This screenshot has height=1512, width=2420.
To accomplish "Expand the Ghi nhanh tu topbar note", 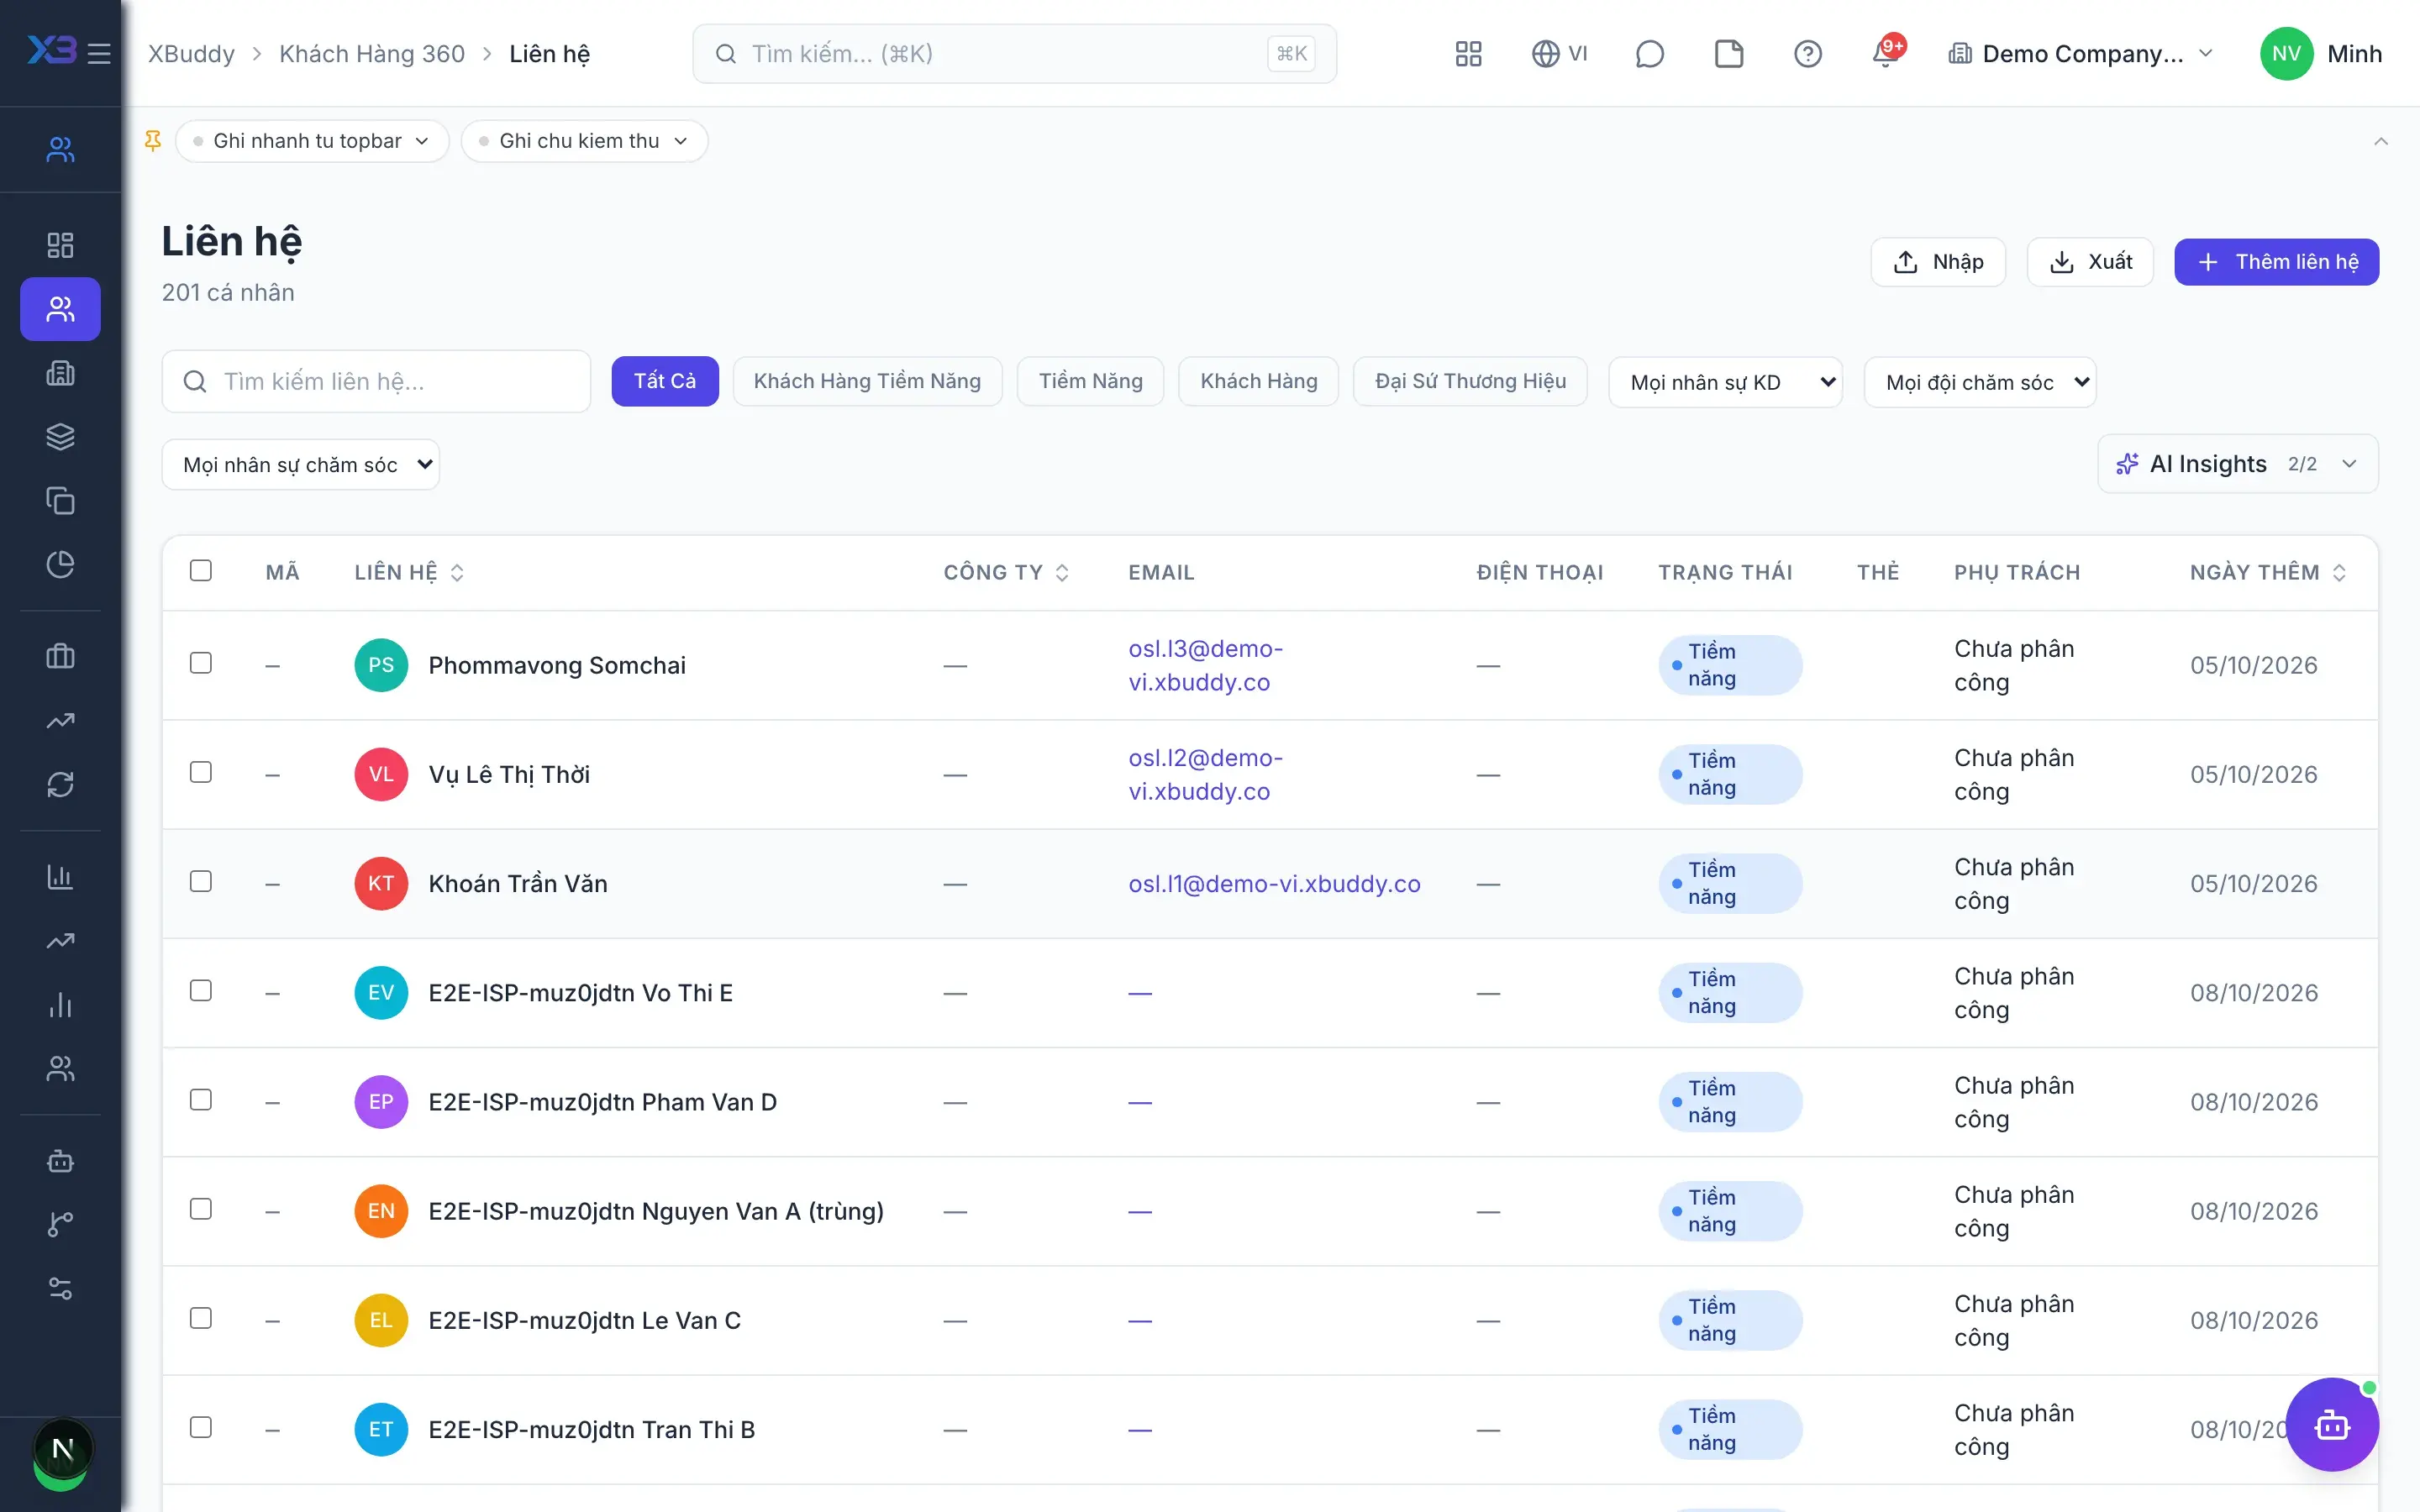I will pyautogui.click(x=312, y=141).
